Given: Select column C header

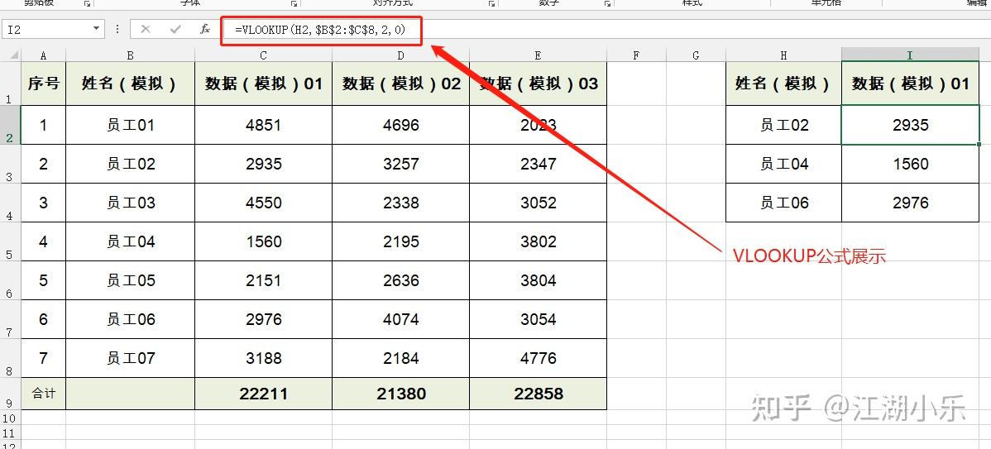Looking at the screenshot, I should 264,55.
